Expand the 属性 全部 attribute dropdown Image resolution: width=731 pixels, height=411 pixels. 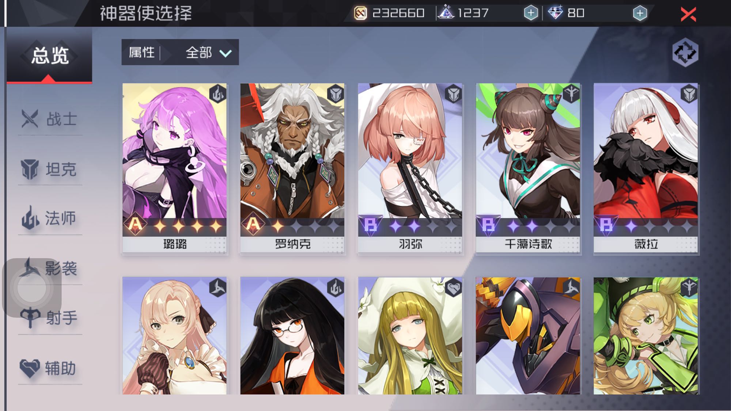(180, 52)
